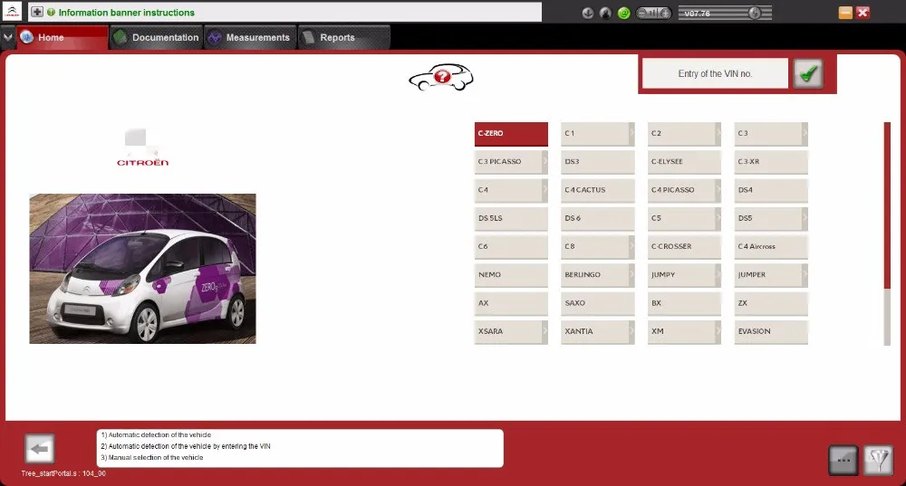
Task: Go back with the left arrow button
Action: (x=40, y=449)
